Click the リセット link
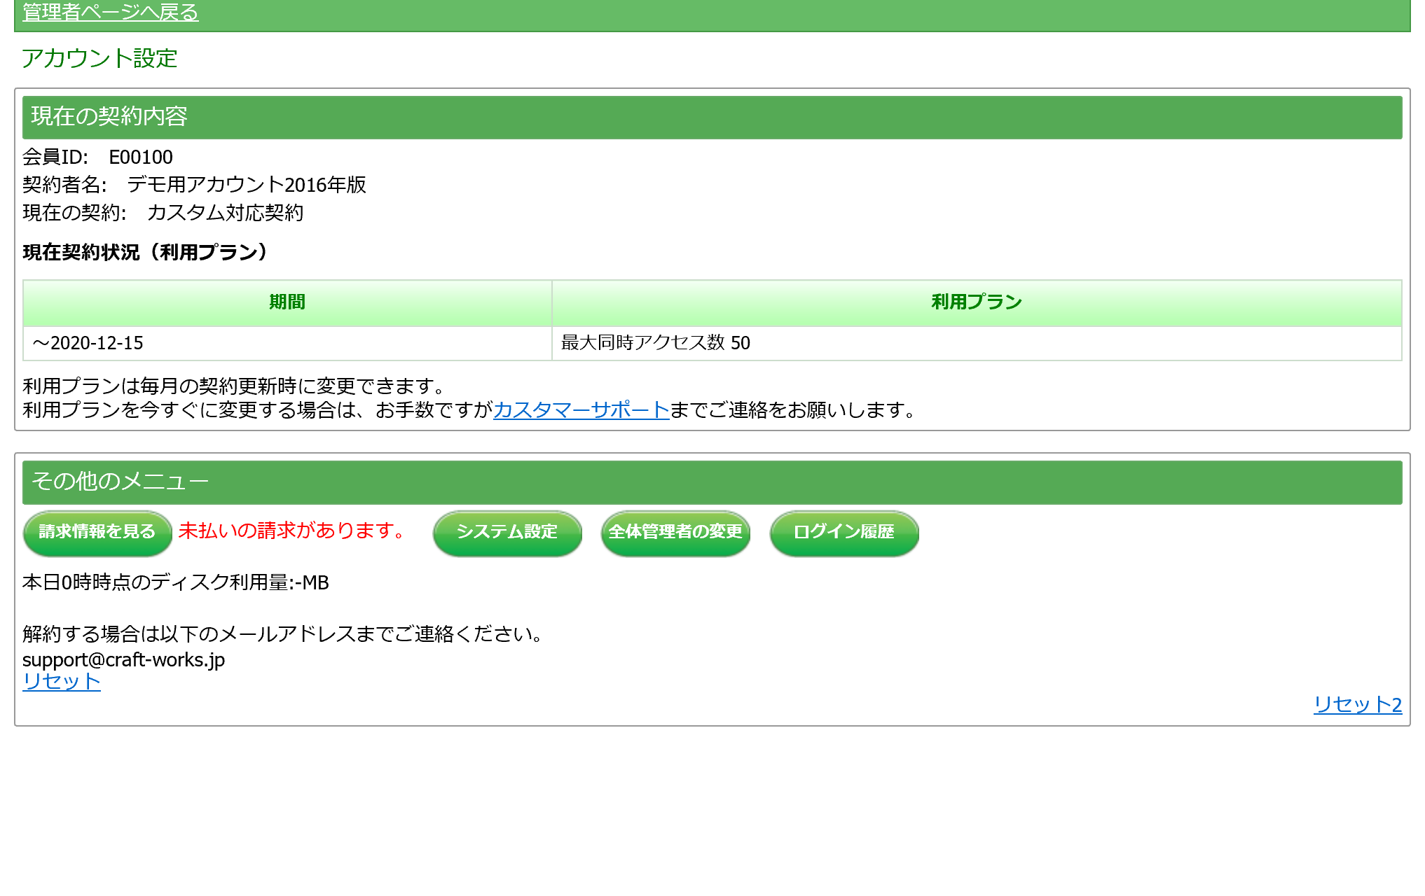 pos(62,681)
